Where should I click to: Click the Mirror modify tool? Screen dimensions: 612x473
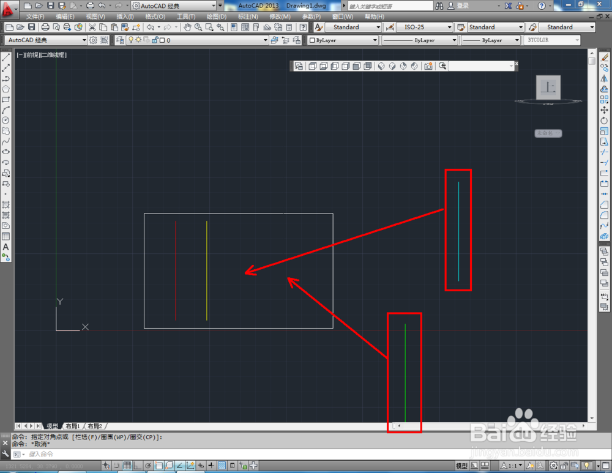(x=605, y=78)
